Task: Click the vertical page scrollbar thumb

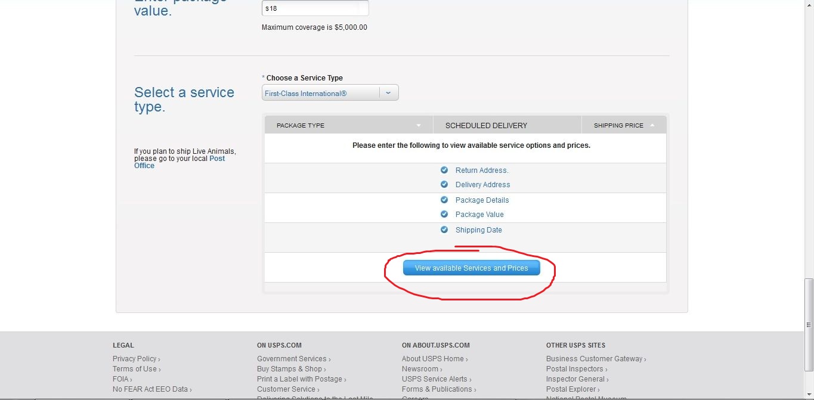Action: tap(809, 304)
